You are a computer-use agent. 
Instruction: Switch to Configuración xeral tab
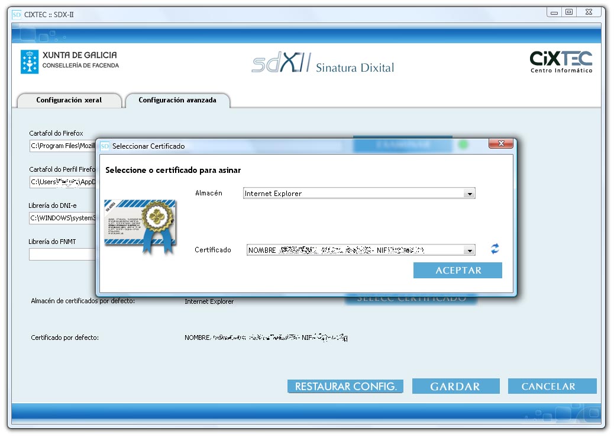[x=69, y=100]
